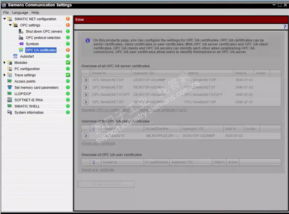Click the SIMATIC SHELL card icon

coord(10,106)
